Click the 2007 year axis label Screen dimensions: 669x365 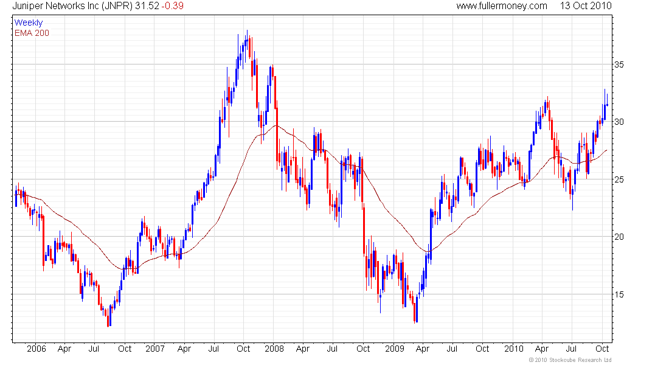pos(155,349)
